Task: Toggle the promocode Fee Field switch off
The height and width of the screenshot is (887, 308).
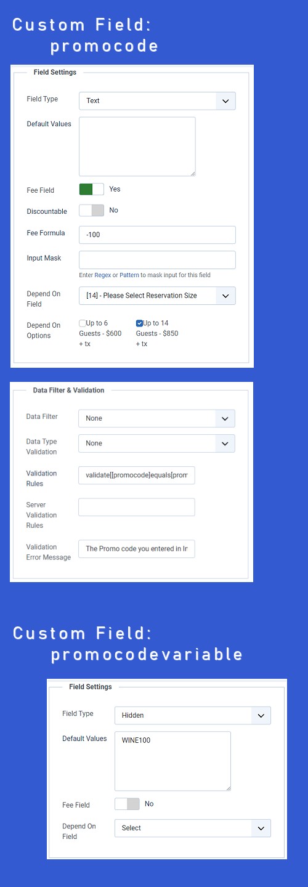Action: 91,189
